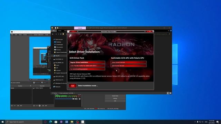221x124 pixels.
Task: Open source properties gear in OBS Sources
Action: pyautogui.click(x=40, y=106)
